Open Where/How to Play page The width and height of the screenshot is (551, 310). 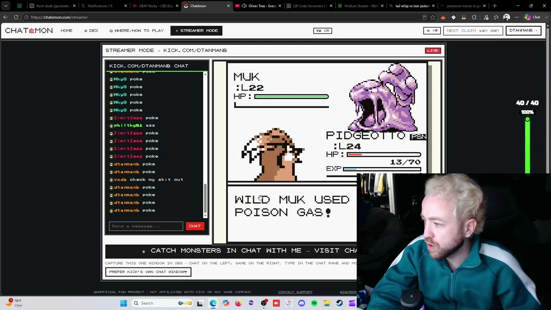point(136,31)
